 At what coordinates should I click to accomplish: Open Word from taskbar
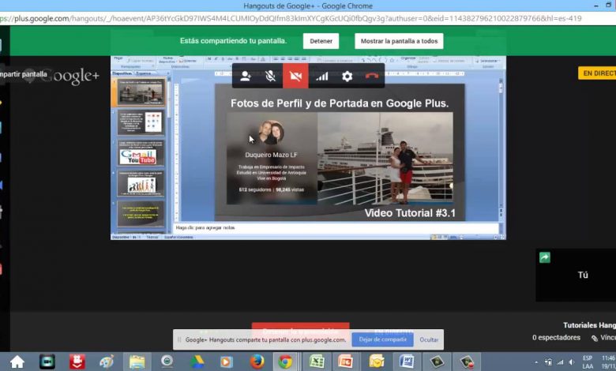tap(407, 362)
